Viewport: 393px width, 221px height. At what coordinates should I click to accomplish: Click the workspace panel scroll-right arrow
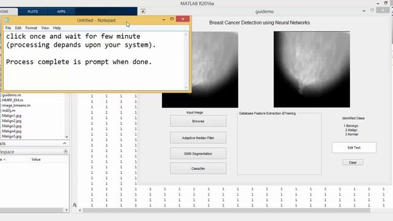pos(66,210)
